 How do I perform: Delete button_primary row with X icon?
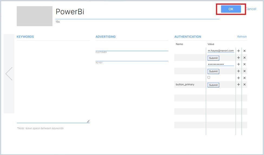(245, 84)
